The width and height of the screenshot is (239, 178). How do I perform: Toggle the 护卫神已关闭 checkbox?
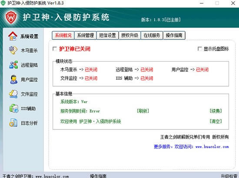[55, 49]
